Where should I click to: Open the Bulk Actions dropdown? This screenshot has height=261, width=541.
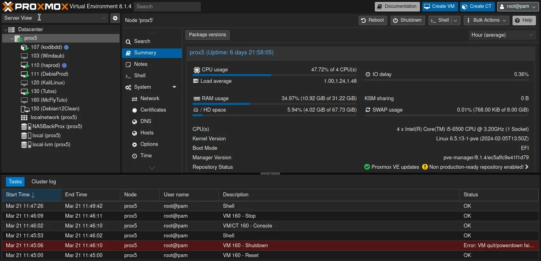click(486, 20)
